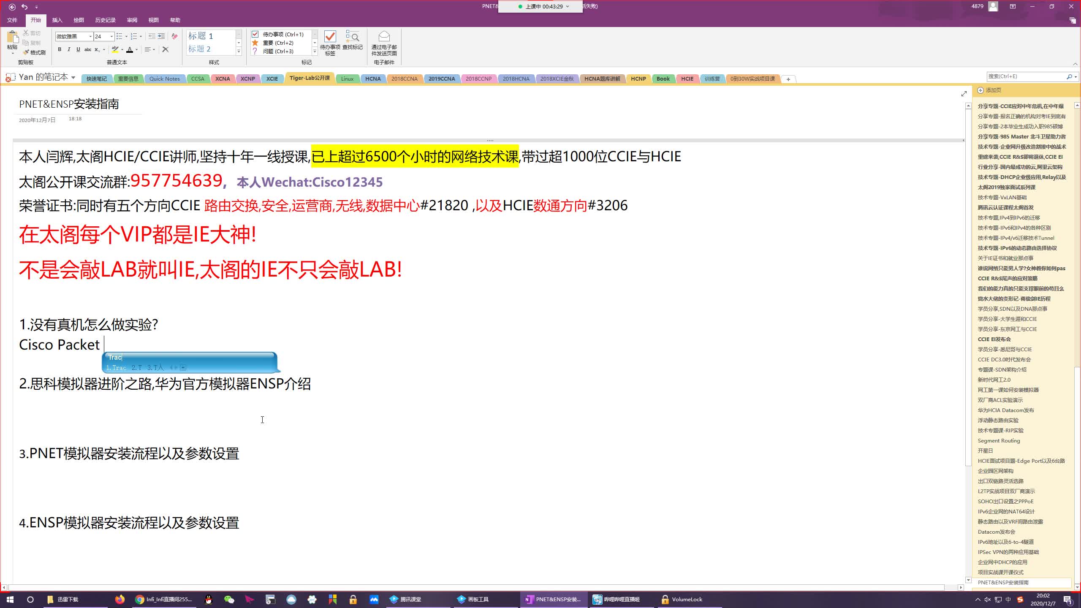
Task: Click the taskbar volume icon
Action: click(x=987, y=600)
